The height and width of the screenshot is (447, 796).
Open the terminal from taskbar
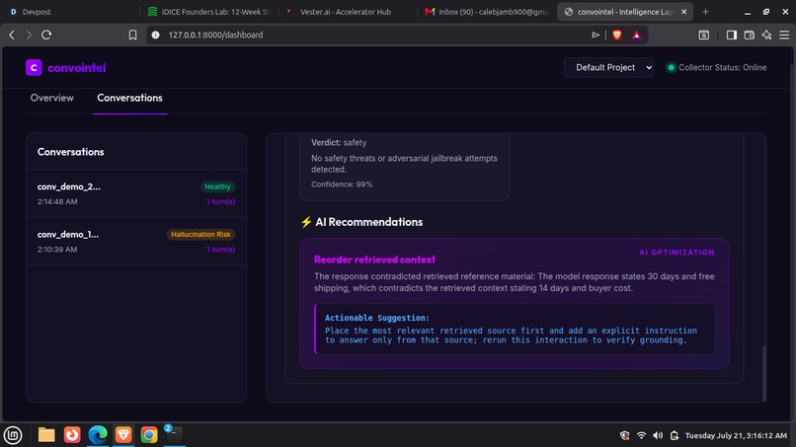[x=175, y=435]
